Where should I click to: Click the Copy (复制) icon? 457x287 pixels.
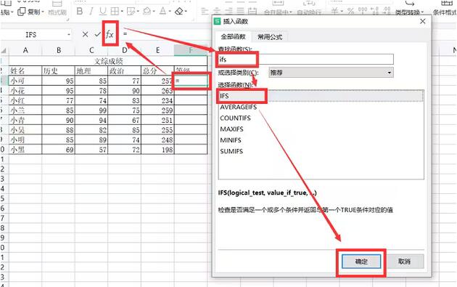point(22,12)
